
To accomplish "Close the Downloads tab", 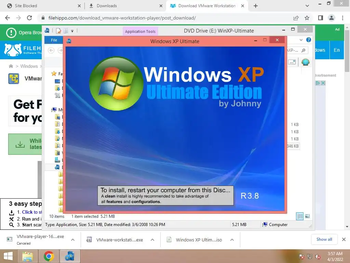I will tap(161, 6).
